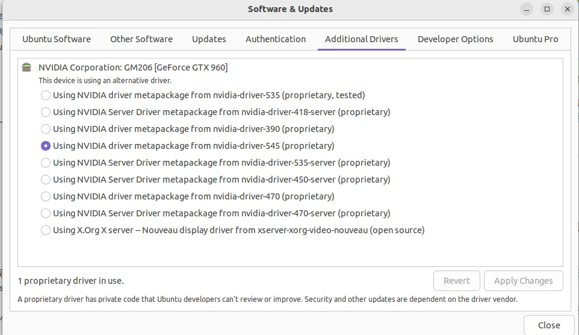
Task: Close window with the title bar X
Action: coord(568,9)
